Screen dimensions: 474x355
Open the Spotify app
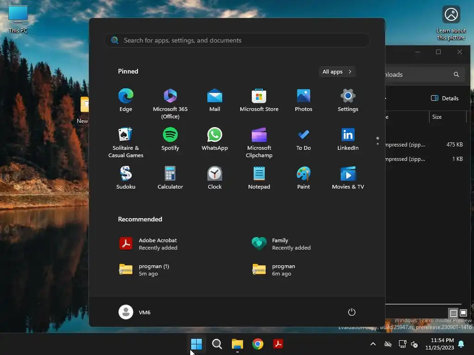point(170,139)
